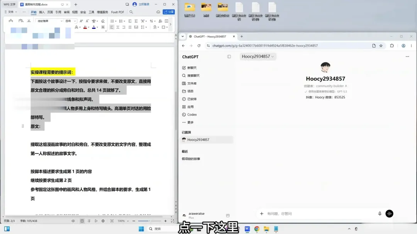Viewport: 417px width, 234px height.
Task: Open the font name dropdown
Action: coord(61,21)
